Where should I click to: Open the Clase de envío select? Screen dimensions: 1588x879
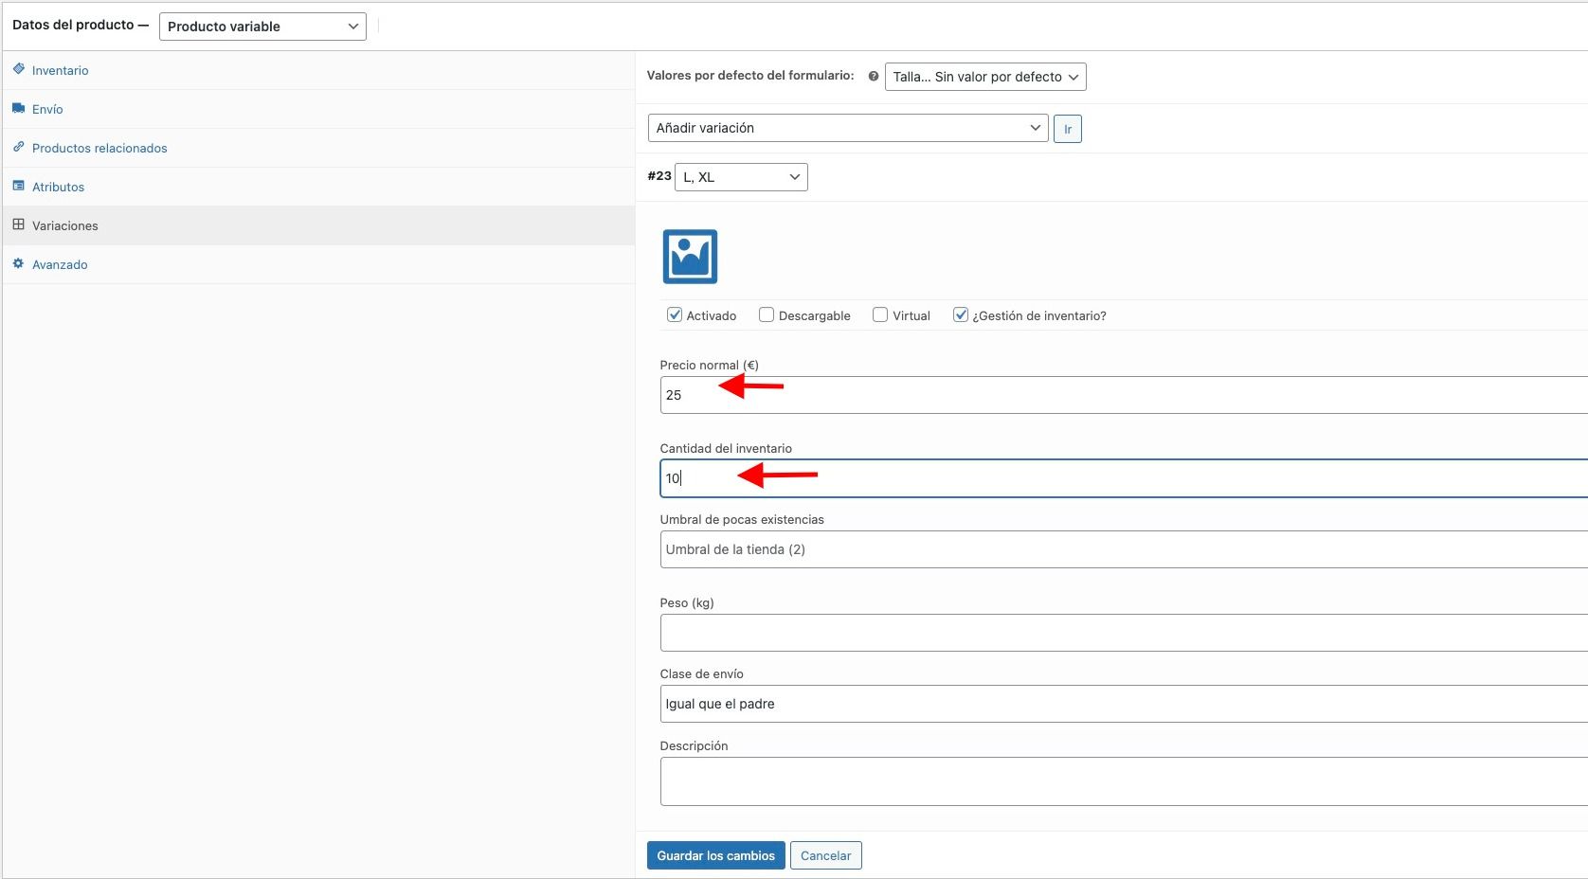click(x=1124, y=704)
